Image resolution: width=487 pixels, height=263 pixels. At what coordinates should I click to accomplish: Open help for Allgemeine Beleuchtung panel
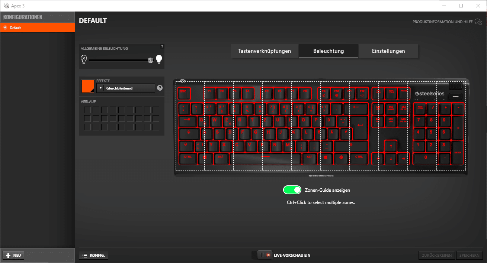point(162,46)
